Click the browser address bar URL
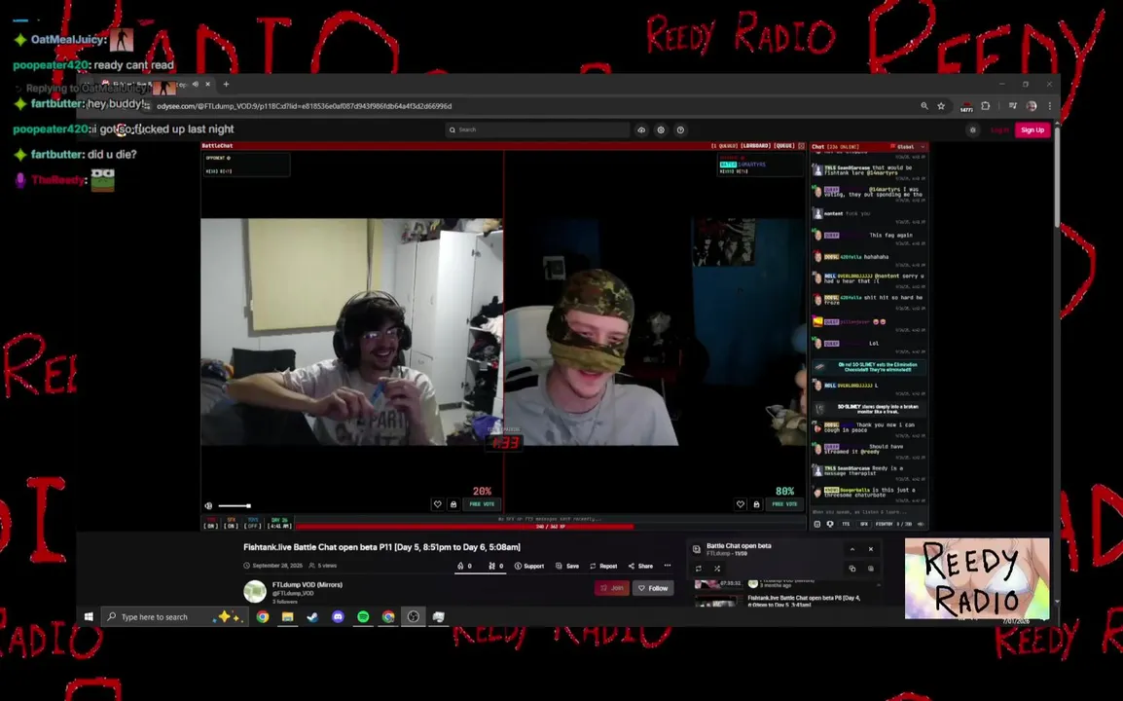 coord(304,106)
